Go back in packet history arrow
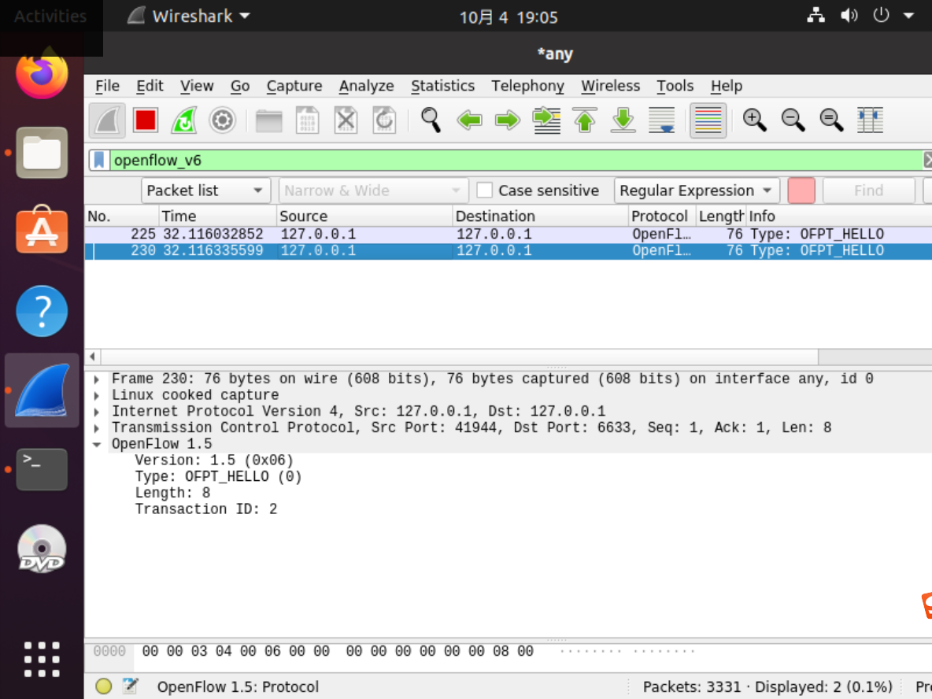Viewport: 932px width, 699px height. (x=469, y=120)
